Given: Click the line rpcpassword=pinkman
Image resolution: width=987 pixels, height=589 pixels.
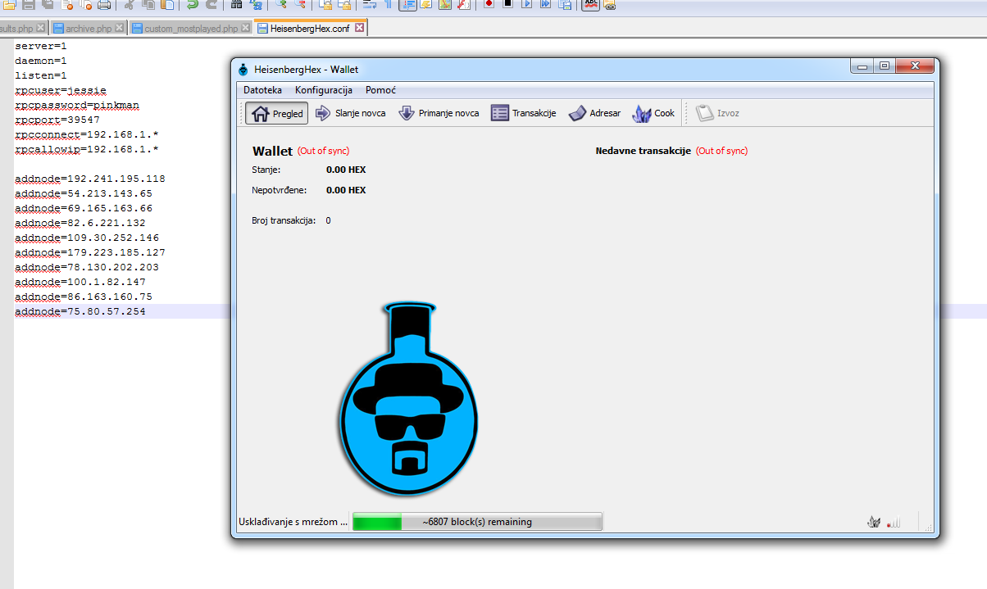Looking at the screenshot, I should 77,106.
